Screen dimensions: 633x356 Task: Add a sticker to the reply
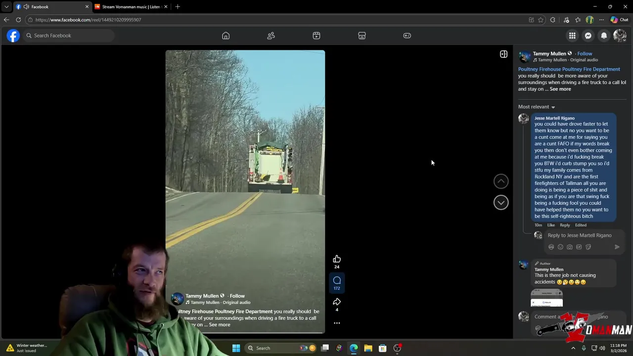(588, 247)
